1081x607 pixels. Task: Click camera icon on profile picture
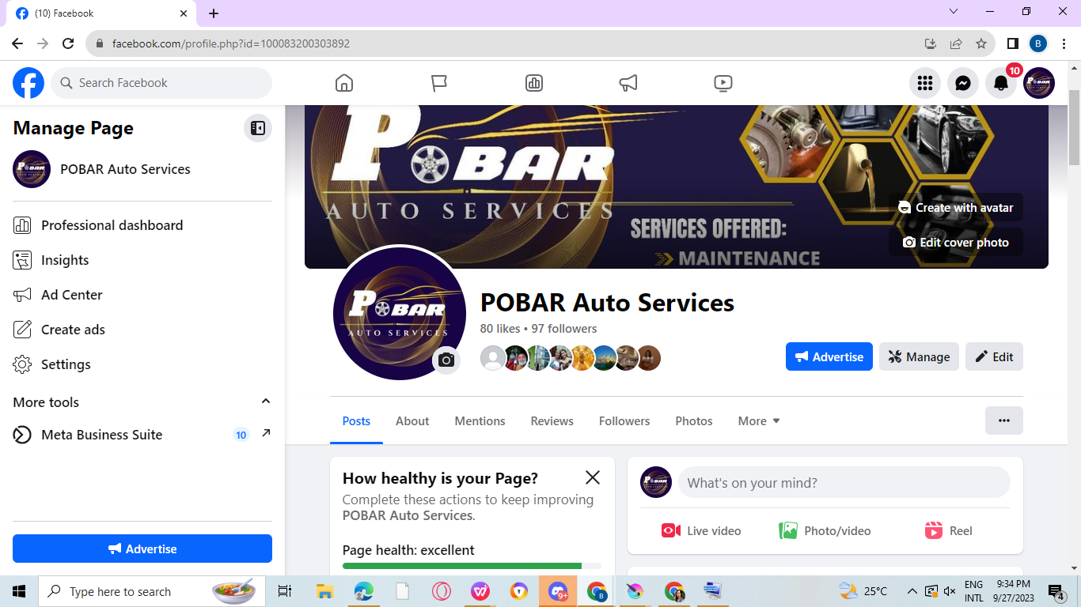(446, 360)
